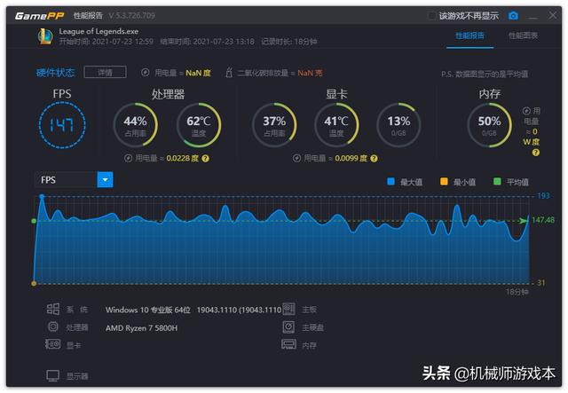Click the power usage icon beside NaN 度
Viewport: 568px width, 393px height.
(146, 73)
